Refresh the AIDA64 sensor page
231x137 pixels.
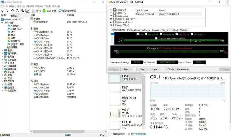pos(17,11)
